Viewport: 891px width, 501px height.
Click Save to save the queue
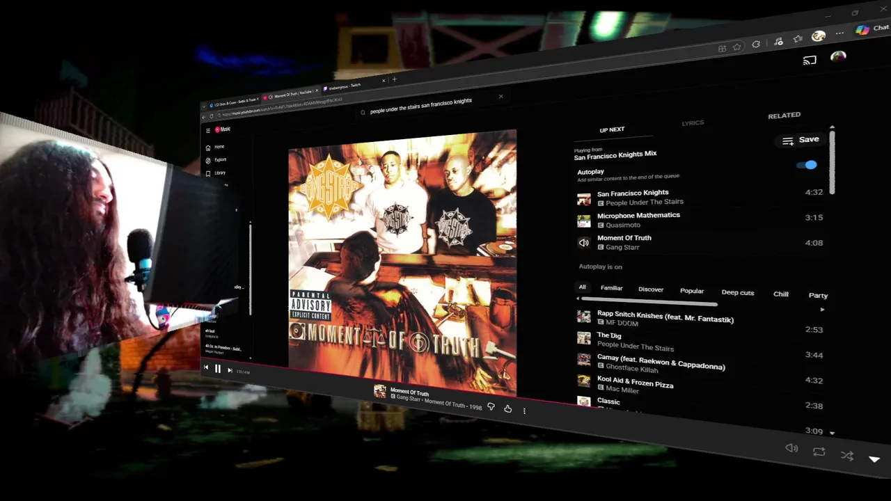click(x=801, y=140)
